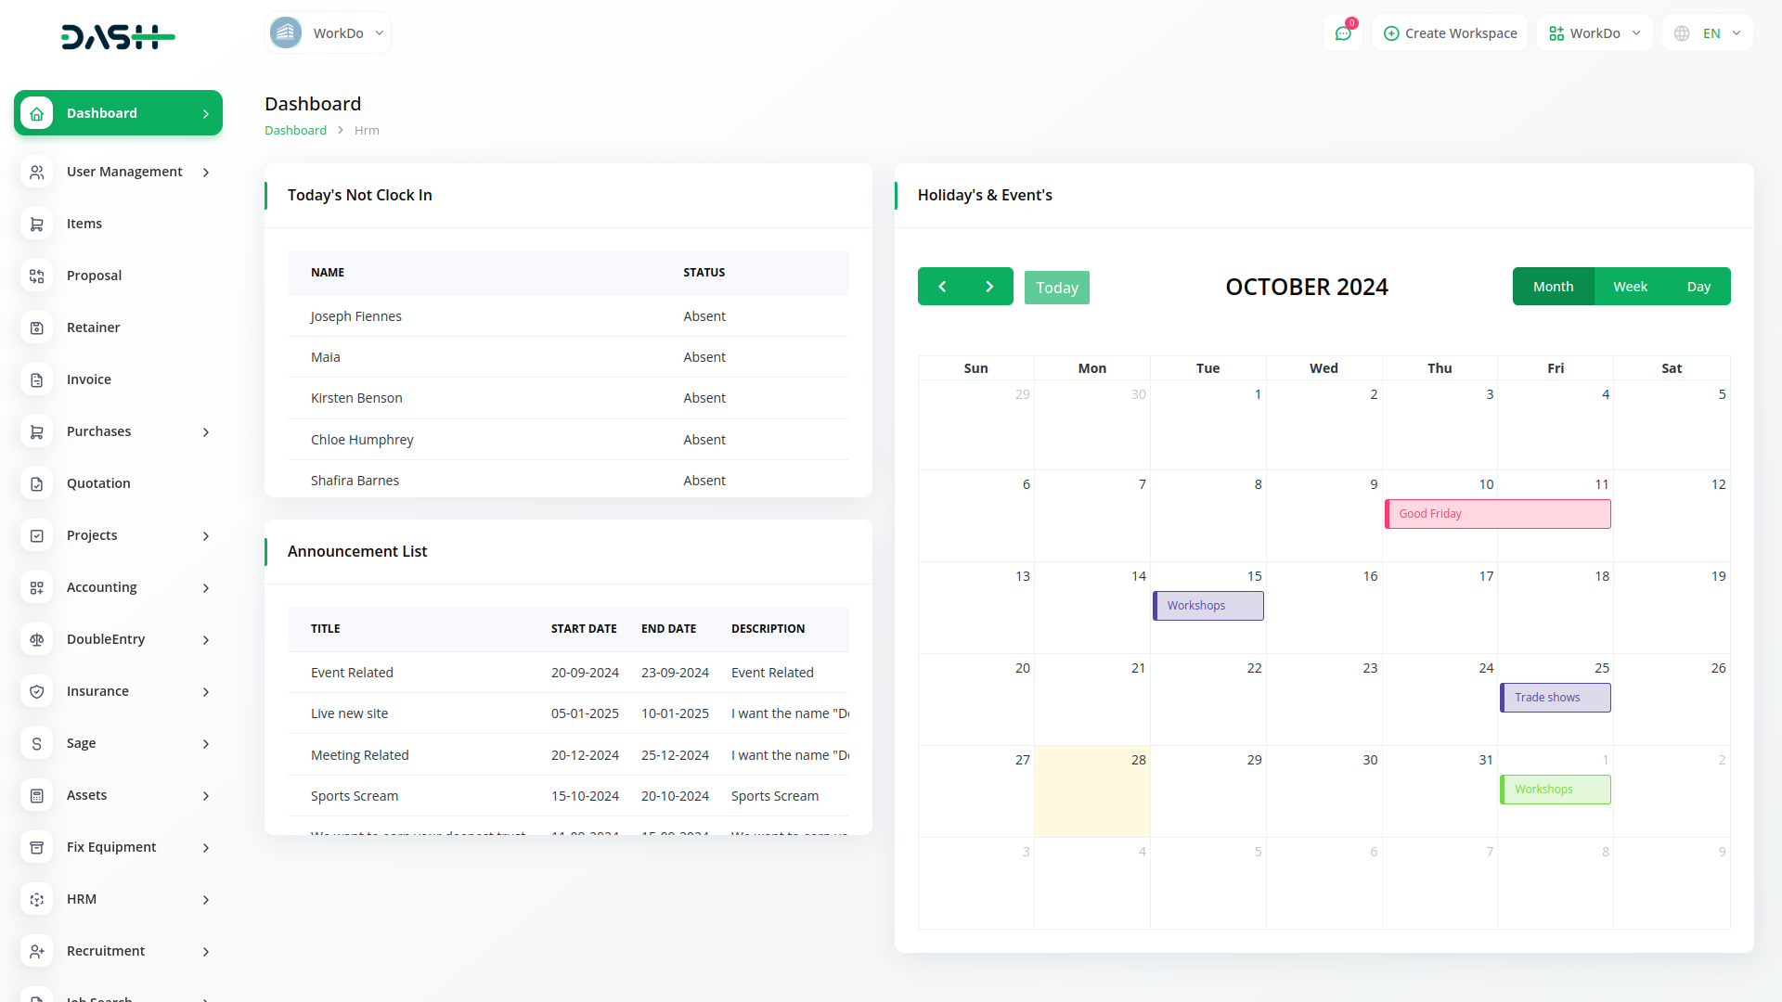Open the User Management section
This screenshot has height=1002, width=1782.
coord(119,172)
